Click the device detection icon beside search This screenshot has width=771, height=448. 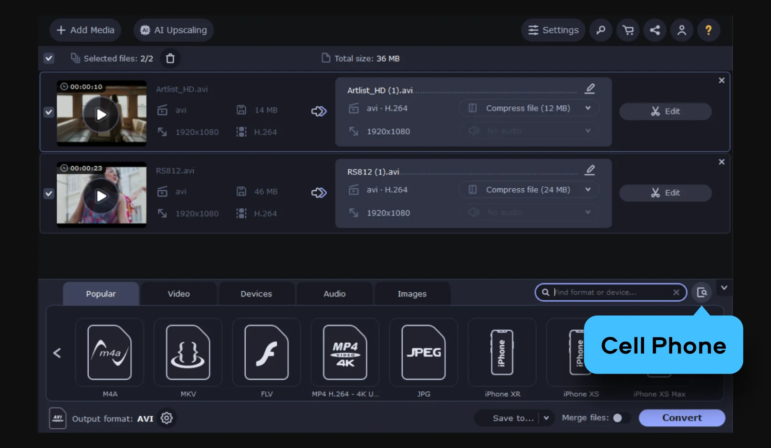click(702, 292)
